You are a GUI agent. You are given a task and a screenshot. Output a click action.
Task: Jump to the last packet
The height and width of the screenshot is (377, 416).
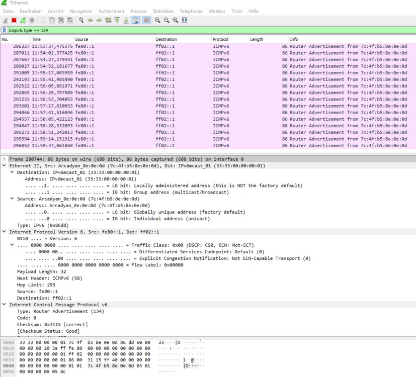click(126, 20)
